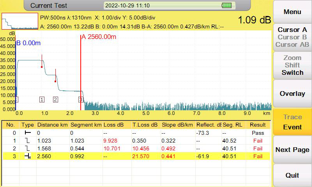Quit the current test screen
Viewport: 312px width, 187px height.
coord(292,175)
